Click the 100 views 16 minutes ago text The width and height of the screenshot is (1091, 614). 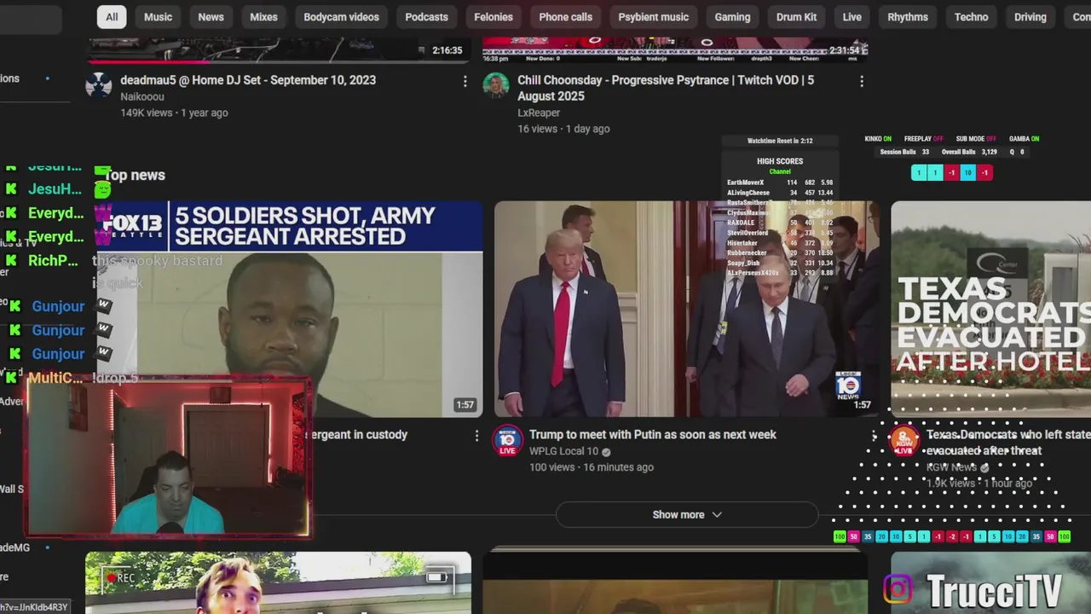coord(592,467)
